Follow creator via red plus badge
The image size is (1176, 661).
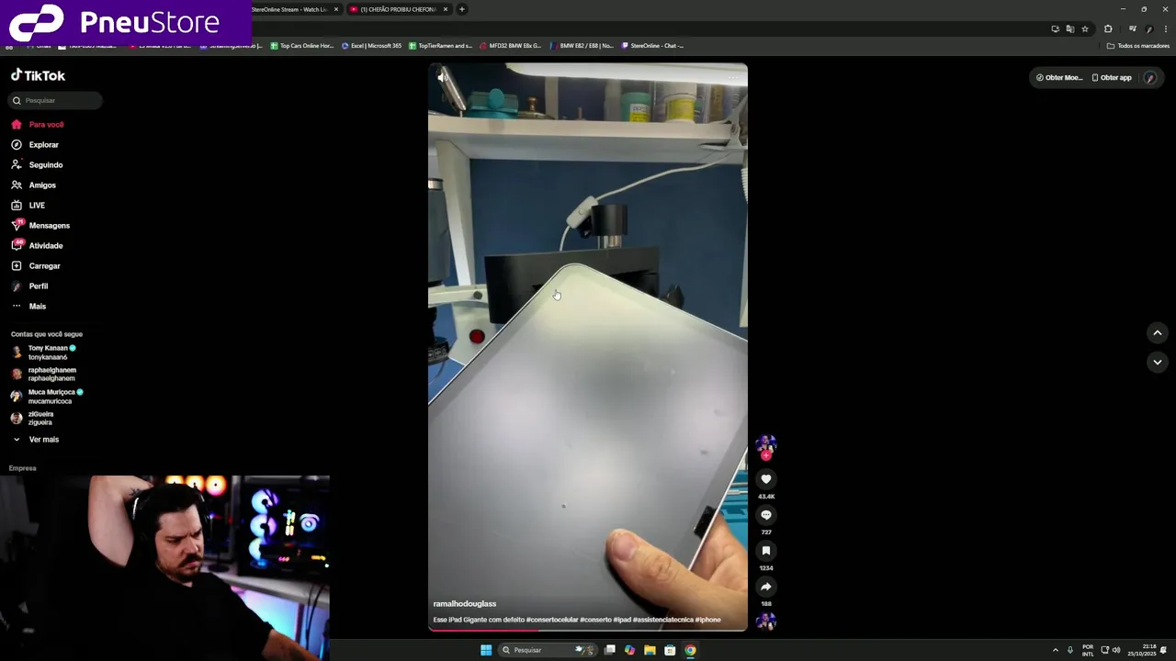point(765,456)
